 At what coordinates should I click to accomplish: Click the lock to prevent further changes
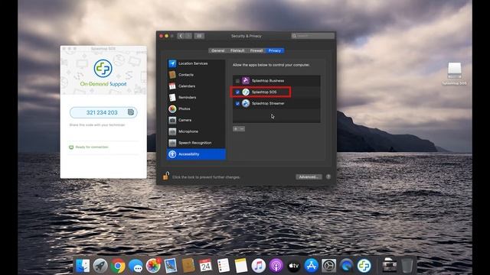[166, 176]
